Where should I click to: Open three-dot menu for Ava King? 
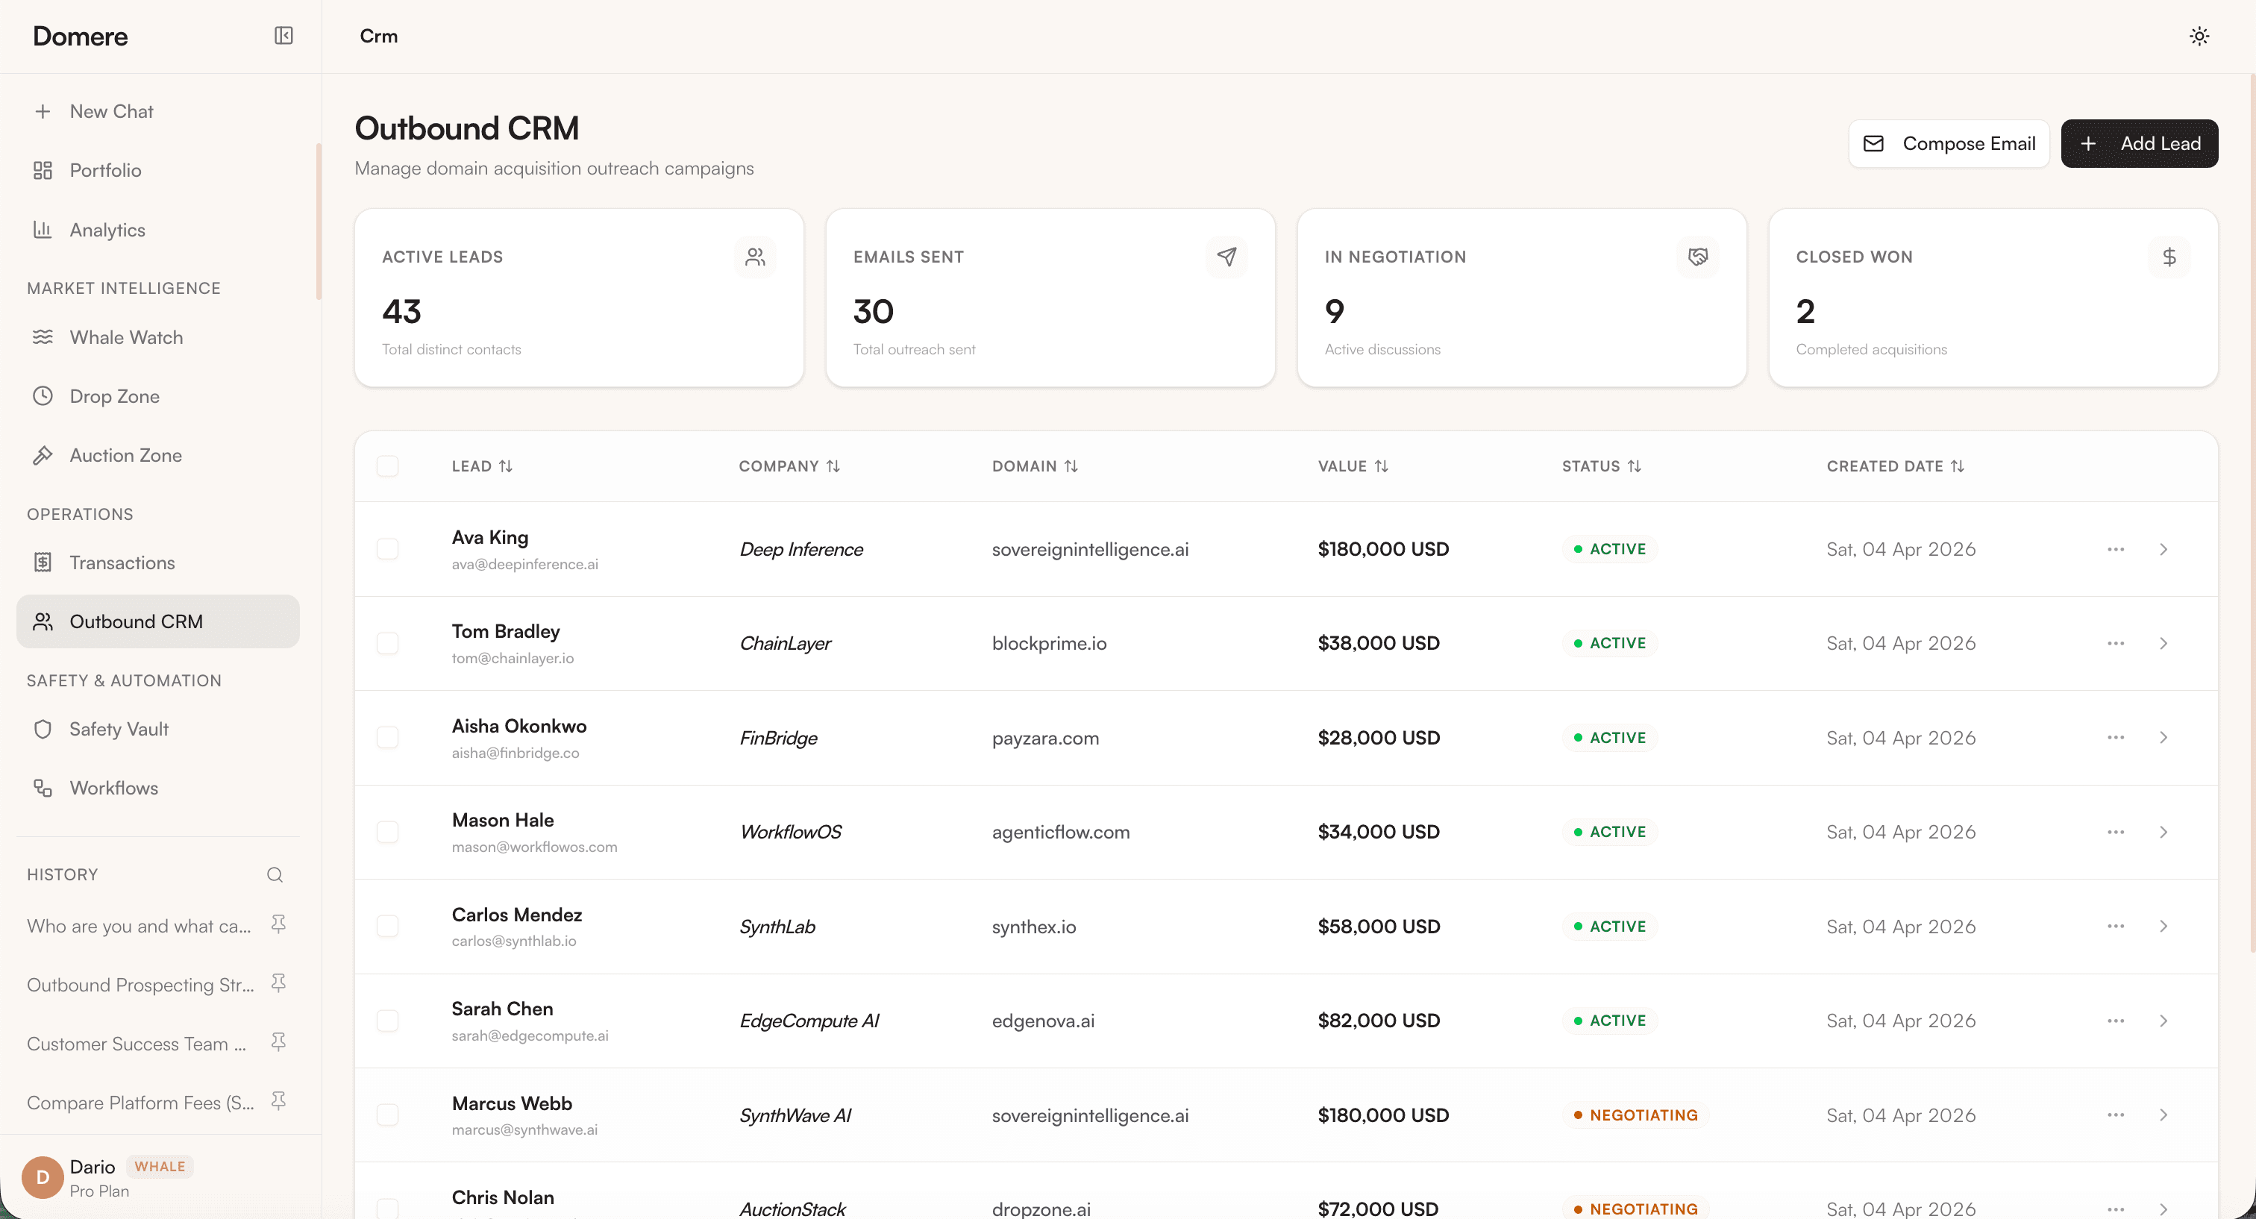(x=2115, y=549)
